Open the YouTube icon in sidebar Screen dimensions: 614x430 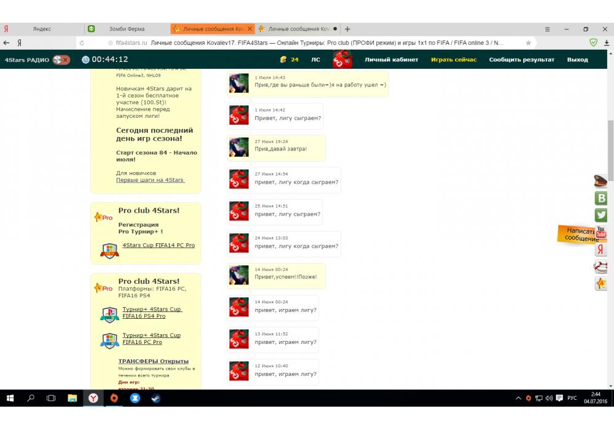(601, 232)
